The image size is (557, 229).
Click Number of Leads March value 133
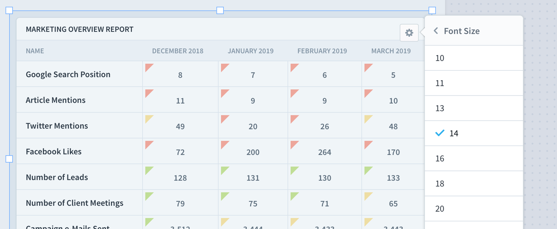pos(393,178)
